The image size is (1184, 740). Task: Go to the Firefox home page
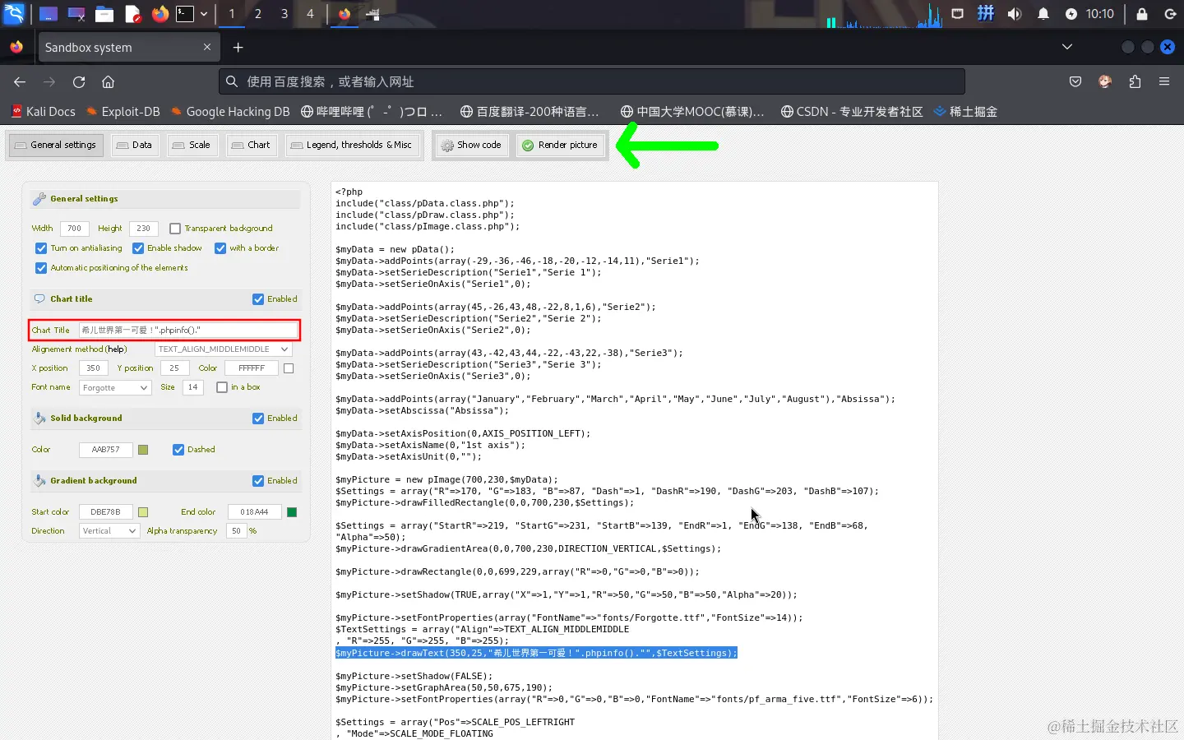click(108, 81)
